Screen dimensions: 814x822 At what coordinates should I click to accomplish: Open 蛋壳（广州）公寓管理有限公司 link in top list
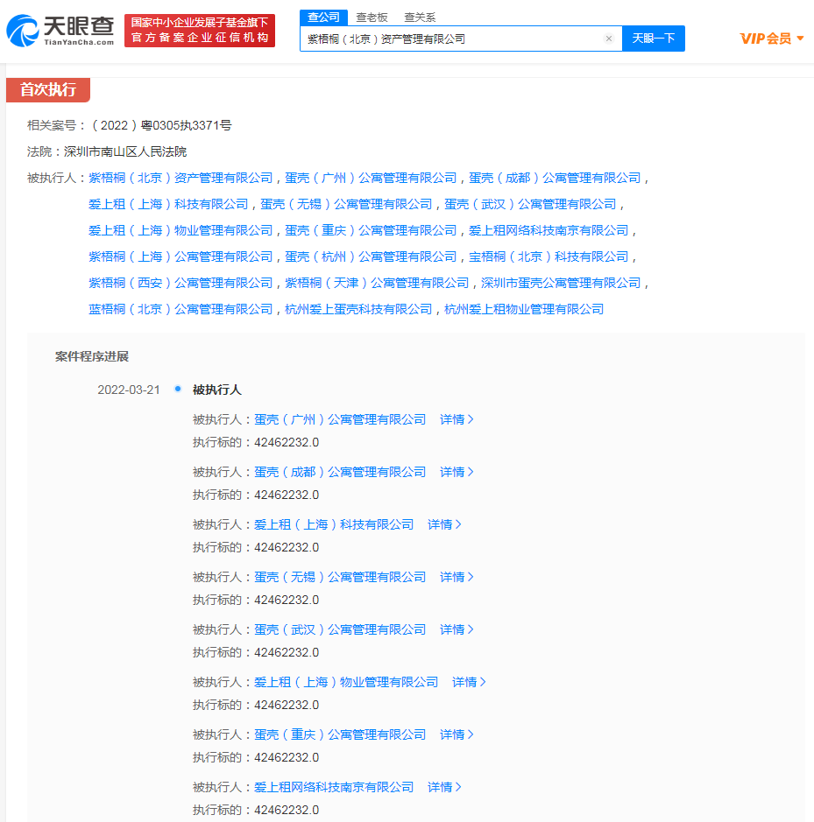pyautogui.click(x=371, y=179)
